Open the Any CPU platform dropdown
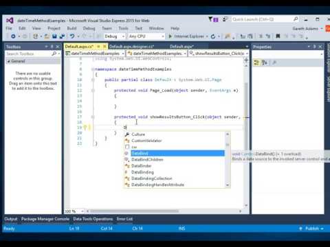 (x=146, y=36)
